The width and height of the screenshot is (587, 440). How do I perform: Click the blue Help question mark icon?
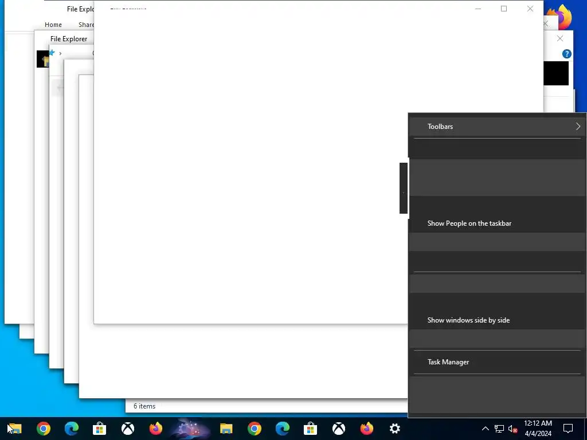[567, 54]
